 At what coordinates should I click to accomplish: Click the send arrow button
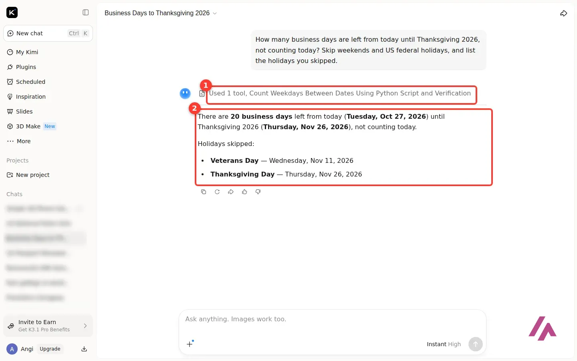click(475, 344)
